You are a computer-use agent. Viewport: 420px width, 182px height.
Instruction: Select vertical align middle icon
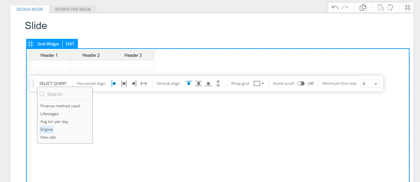pos(199,83)
